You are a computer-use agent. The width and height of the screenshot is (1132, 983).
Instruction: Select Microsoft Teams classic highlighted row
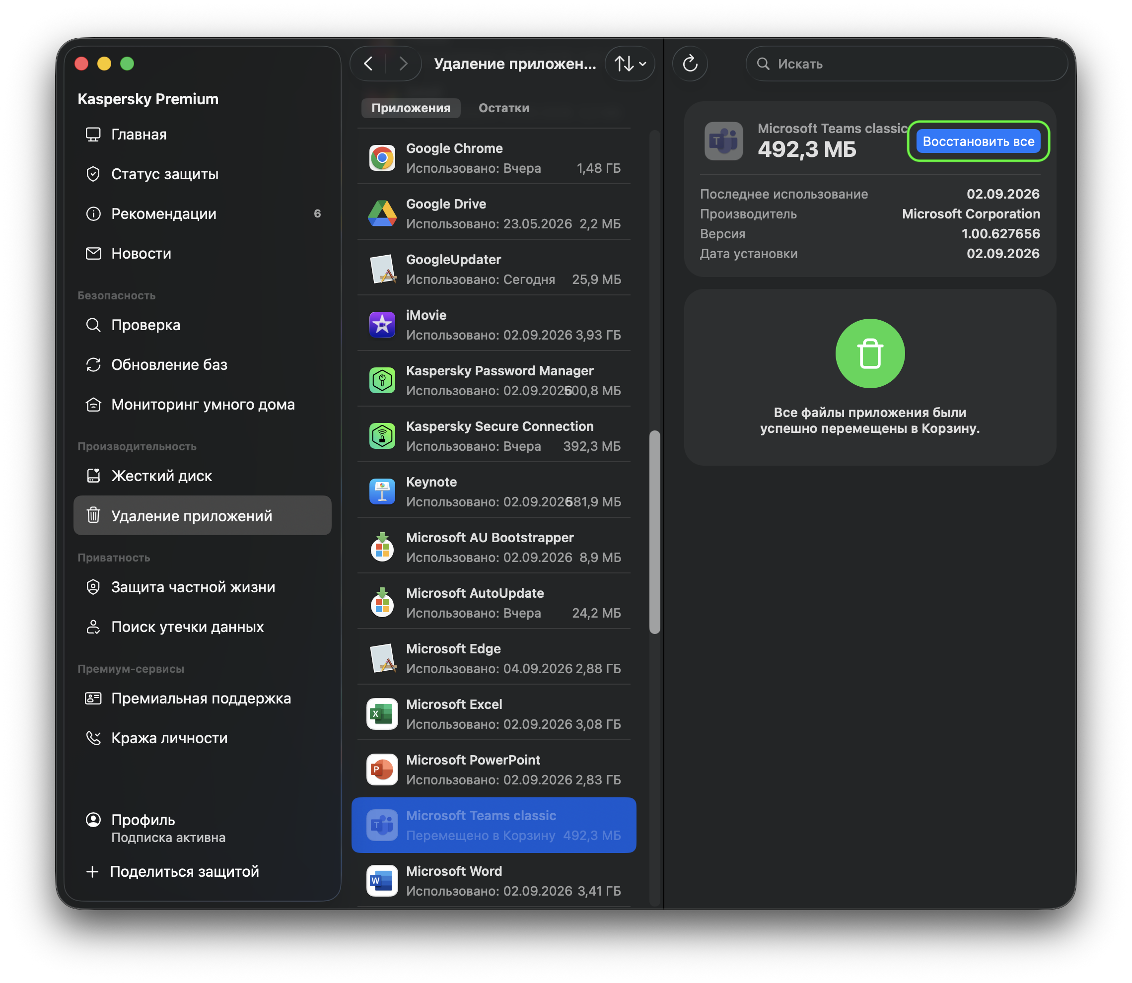coord(494,825)
